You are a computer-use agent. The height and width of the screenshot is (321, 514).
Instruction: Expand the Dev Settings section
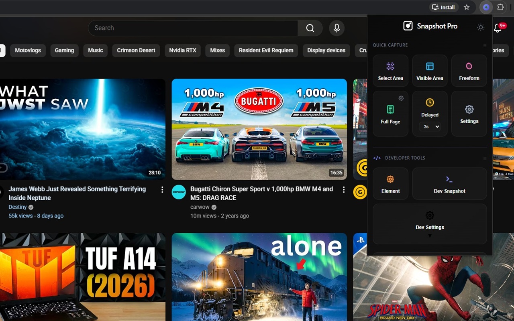pos(430,223)
